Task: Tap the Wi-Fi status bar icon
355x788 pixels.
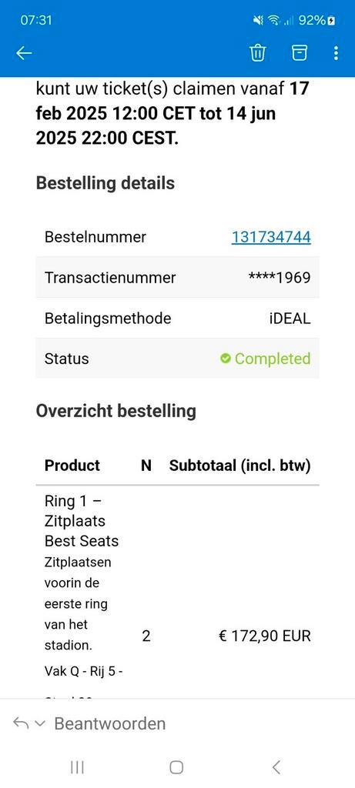Action: [x=274, y=21]
